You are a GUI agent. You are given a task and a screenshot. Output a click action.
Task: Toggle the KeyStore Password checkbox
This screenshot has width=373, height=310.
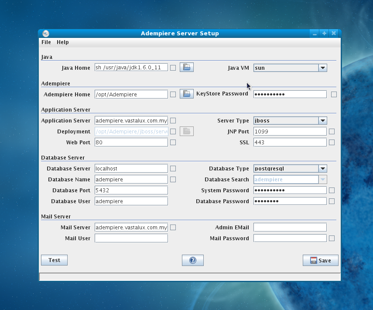pos(334,94)
